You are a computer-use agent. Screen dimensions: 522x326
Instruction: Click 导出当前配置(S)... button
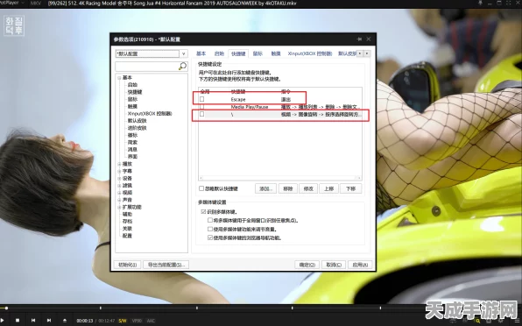pyautogui.click(x=166, y=265)
